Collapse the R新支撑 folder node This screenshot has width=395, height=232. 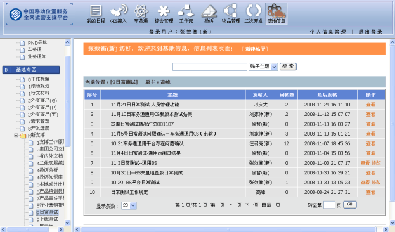[16, 135]
